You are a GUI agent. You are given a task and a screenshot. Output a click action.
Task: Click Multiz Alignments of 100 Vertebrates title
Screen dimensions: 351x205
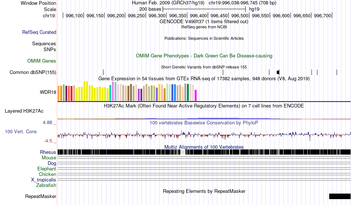(x=204, y=147)
